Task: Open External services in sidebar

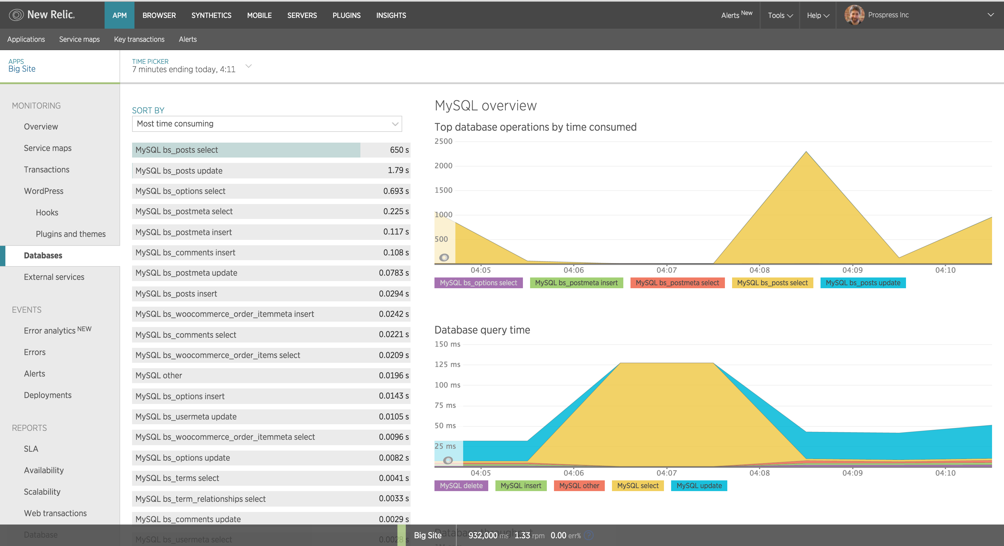Action: pyautogui.click(x=54, y=277)
